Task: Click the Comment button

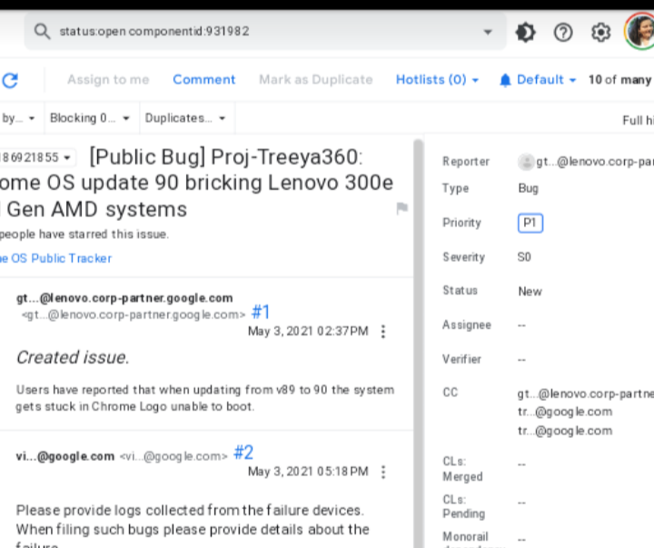Action: click(203, 80)
